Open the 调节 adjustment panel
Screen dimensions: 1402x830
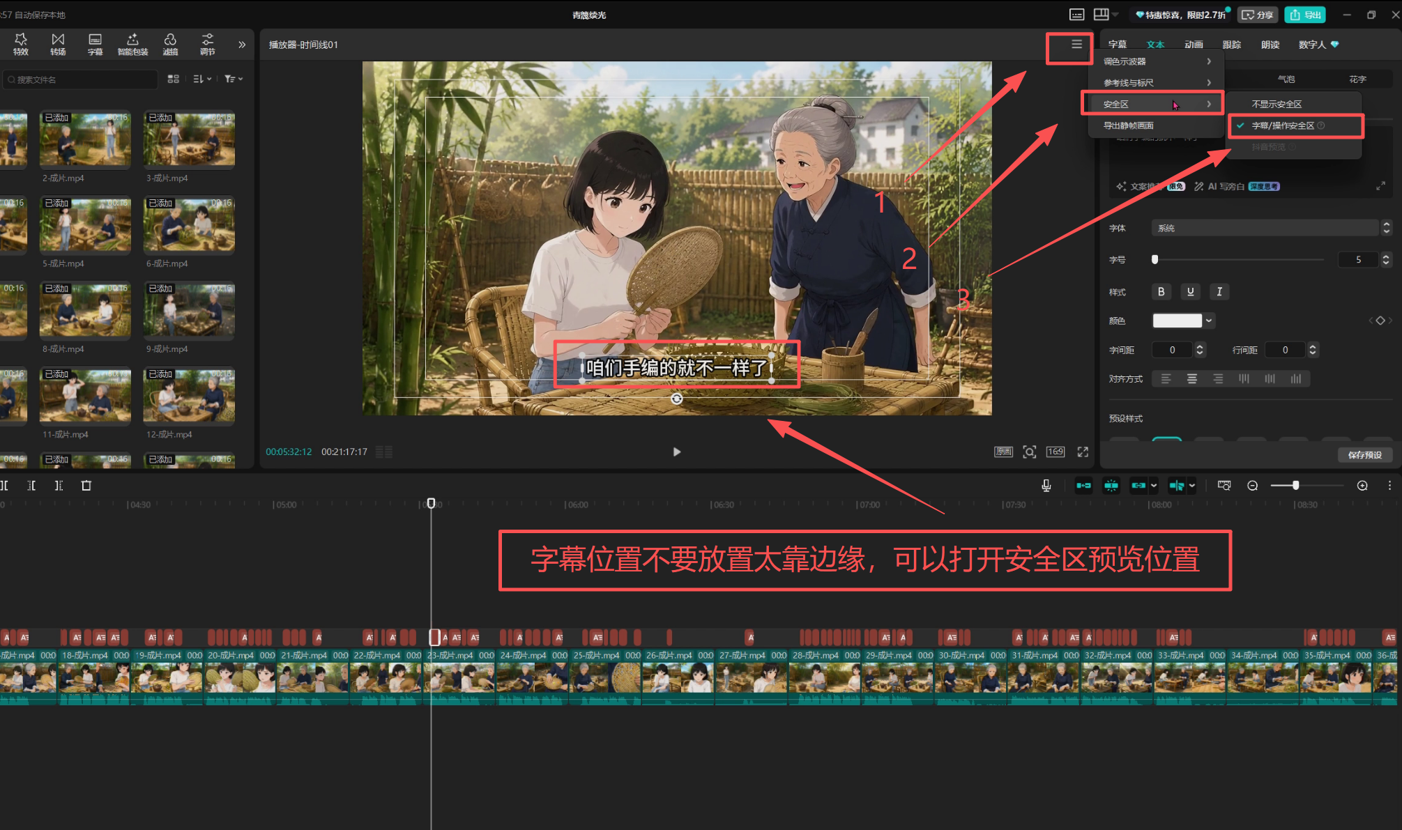point(207,44)
